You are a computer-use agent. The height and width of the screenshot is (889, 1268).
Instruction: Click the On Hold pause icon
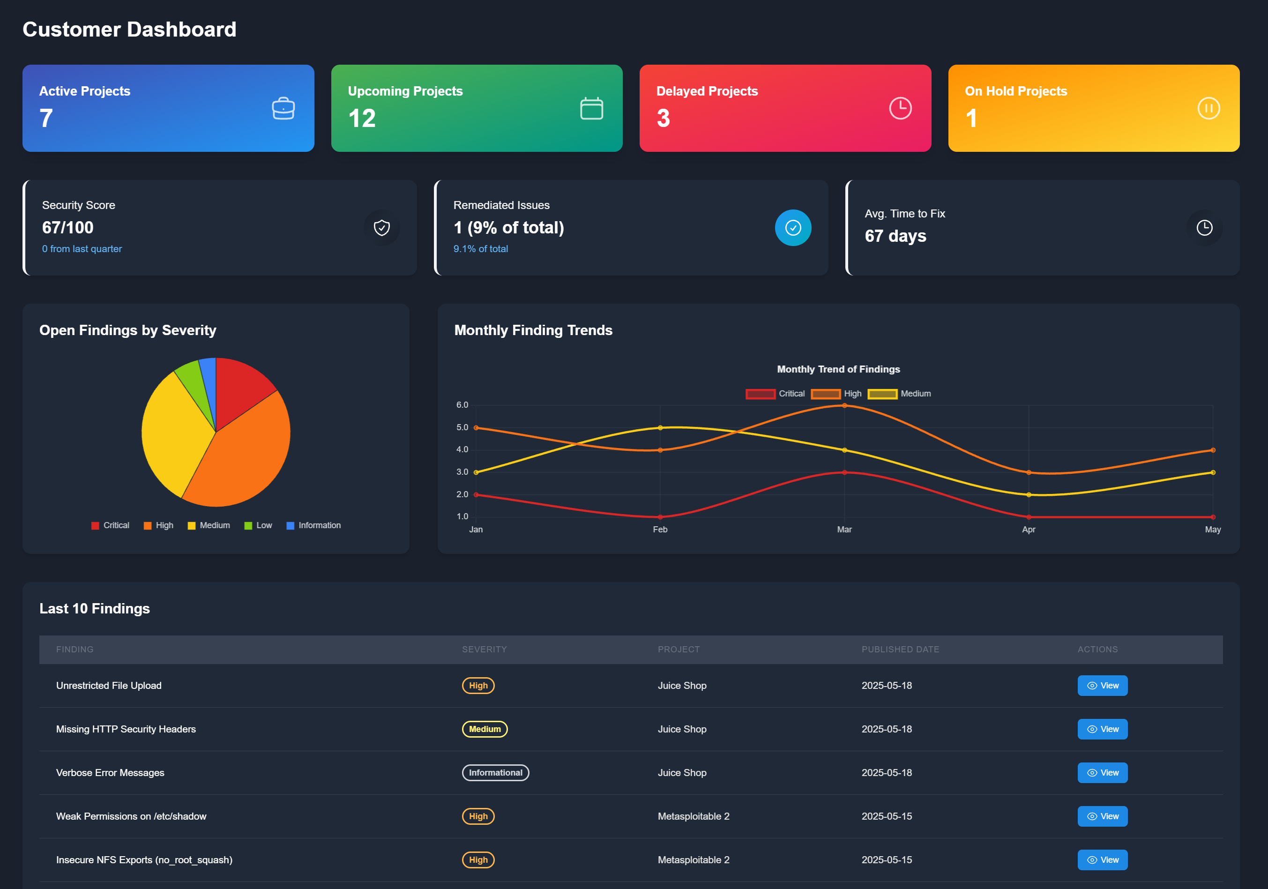(1208, 108)
